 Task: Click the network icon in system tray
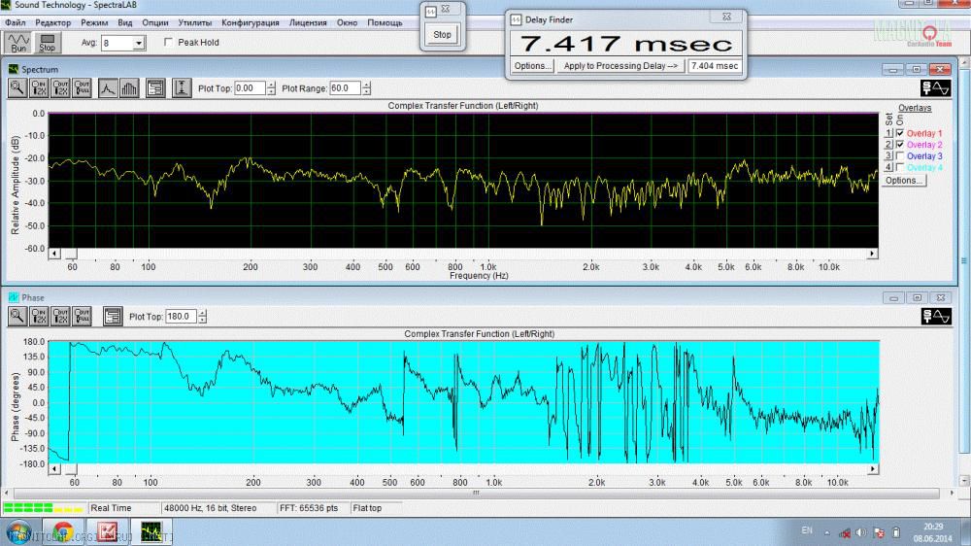click(845, 532)
